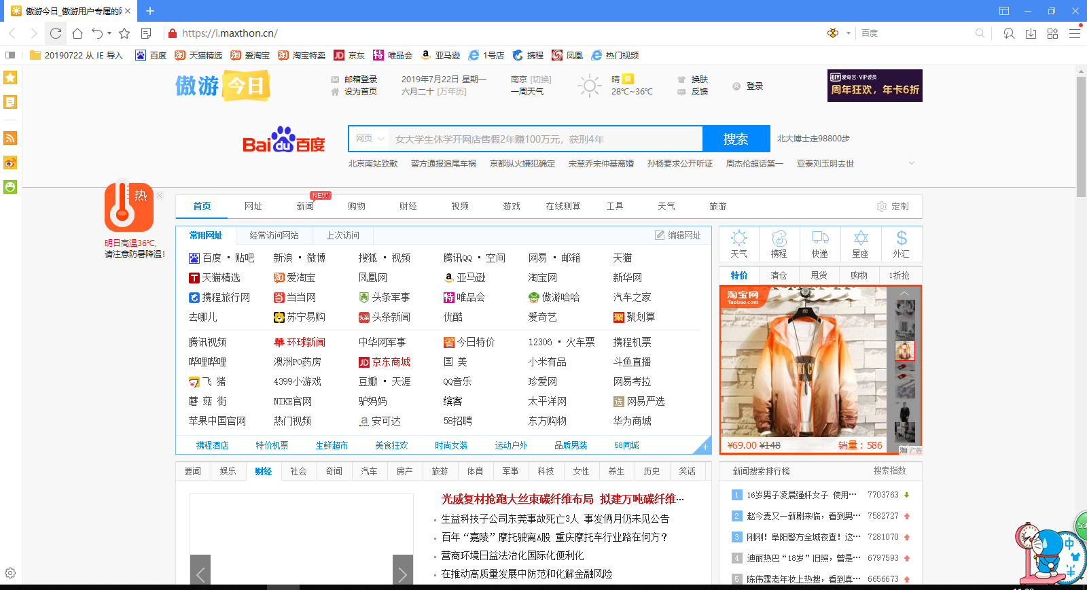Add page to favorites with star icon

pos(124,33)
